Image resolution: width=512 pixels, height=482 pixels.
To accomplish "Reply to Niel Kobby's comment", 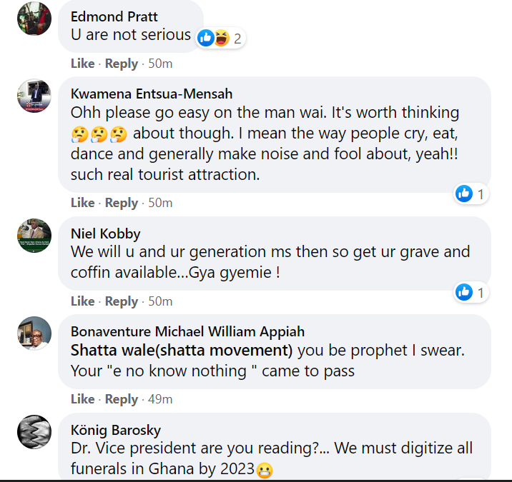I will (x=121, y=301).
